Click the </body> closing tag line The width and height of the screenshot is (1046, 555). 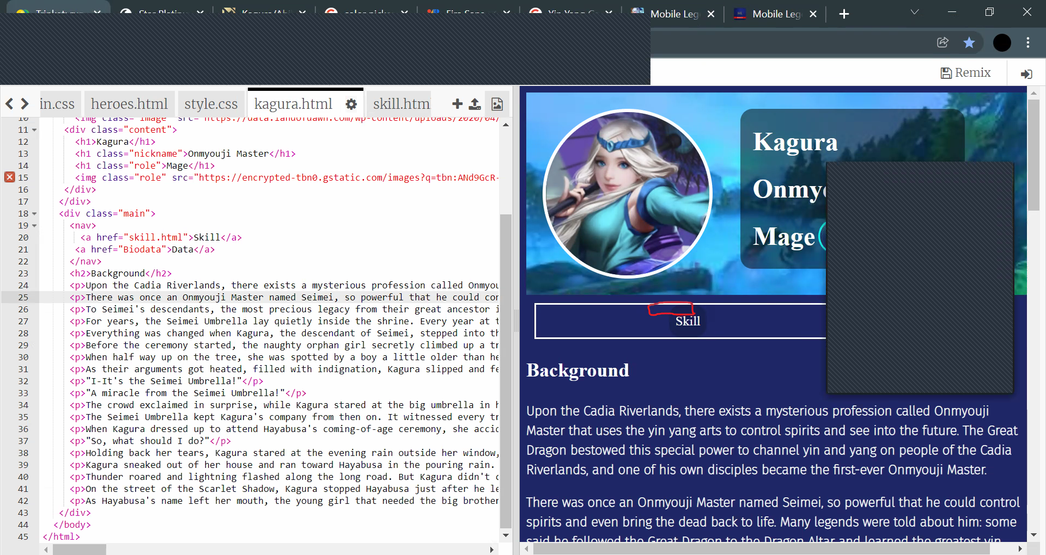[x=72, y=525]
